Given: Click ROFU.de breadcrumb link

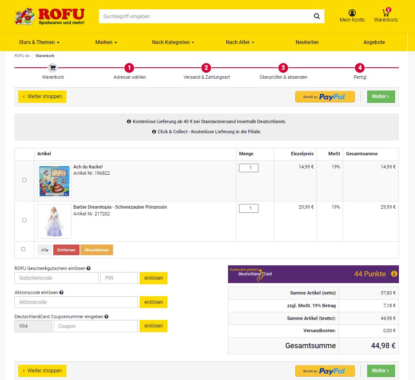Looking at the screenshot, I should pos(22,55).
